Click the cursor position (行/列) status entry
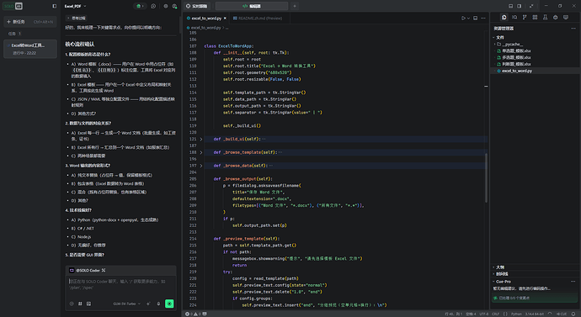Viewport: 581px width, 317px height. click(x=454, y=314)
